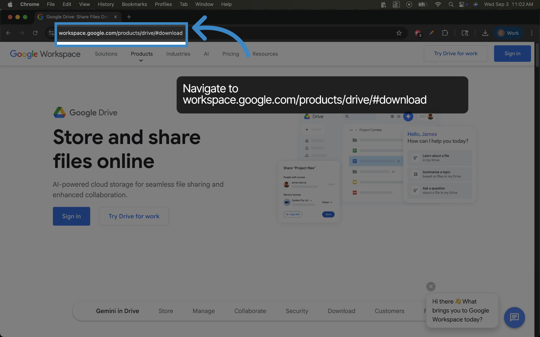Image resolution: width=540 pixels, height=337 pixels.
Task: Open Chrome three-dot menu
Action: pyautogui.click(x=532, y=33)
